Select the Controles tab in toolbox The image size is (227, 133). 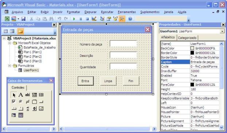[18, 87]
